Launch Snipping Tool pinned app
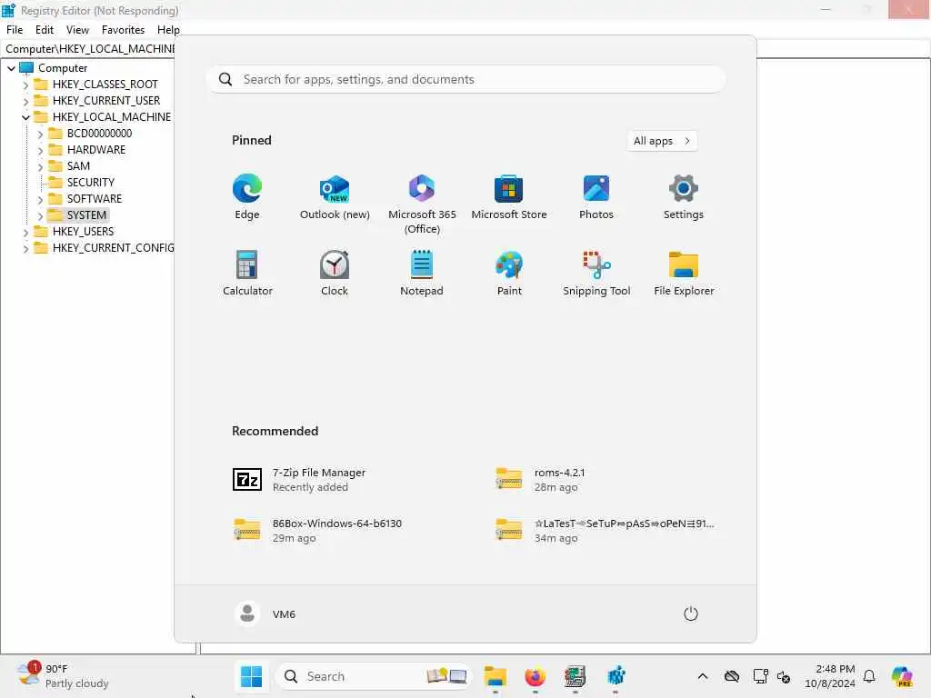This screenshot has width=931, height=698. pos(596,273)
